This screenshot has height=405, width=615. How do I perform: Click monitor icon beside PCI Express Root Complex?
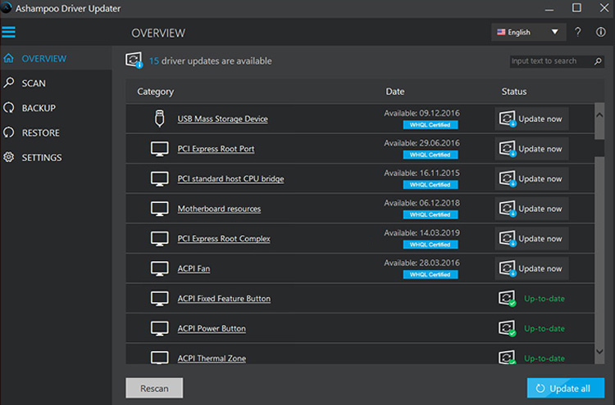[160, 239]
